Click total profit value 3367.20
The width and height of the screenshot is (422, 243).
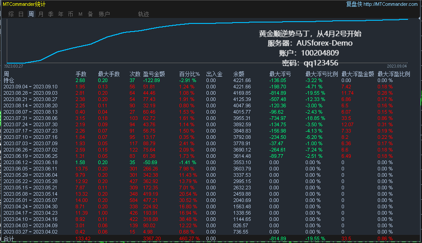click(x=152, y=238)
